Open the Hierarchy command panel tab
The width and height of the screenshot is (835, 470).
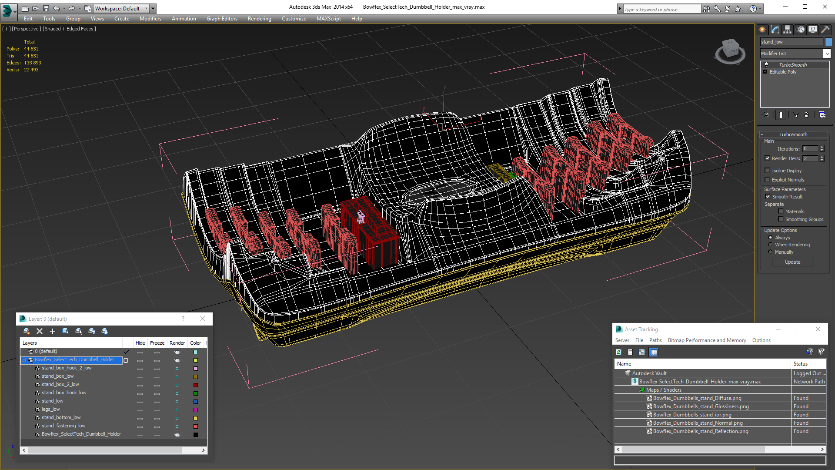click(x=787, y=30)
